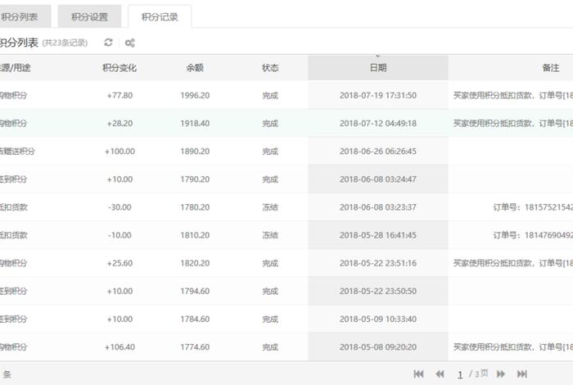Open the list settings gears icon
The height and width of the screenshot is (385, 573).
point(129,43)
